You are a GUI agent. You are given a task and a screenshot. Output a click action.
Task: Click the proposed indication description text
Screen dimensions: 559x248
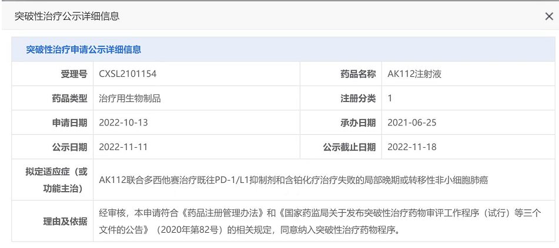(294, 180)
